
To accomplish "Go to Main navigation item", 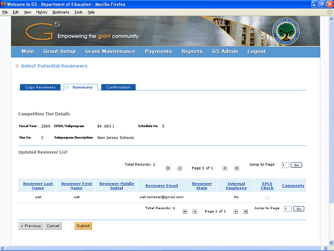I will click(28, 51).
